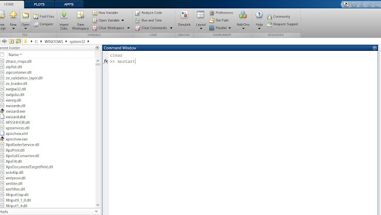Screen dimensions: 381x215
Task: Open the Current Folder panel actions menu
Action: coord(97,48)
